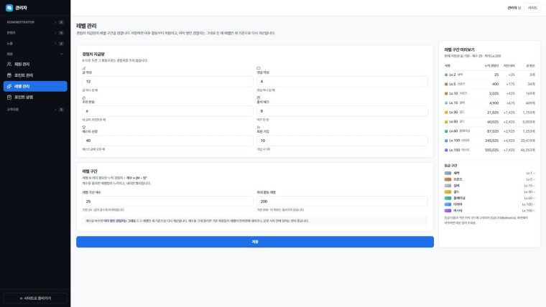Open the 포인트 관리 menu item
Viewport: 546px width, 307px height.
(35, 75)
